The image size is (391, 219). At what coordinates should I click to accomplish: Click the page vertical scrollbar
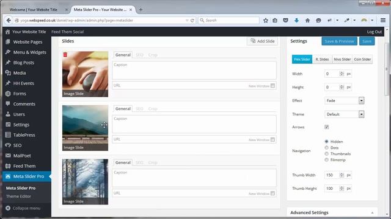coord(387,69)
